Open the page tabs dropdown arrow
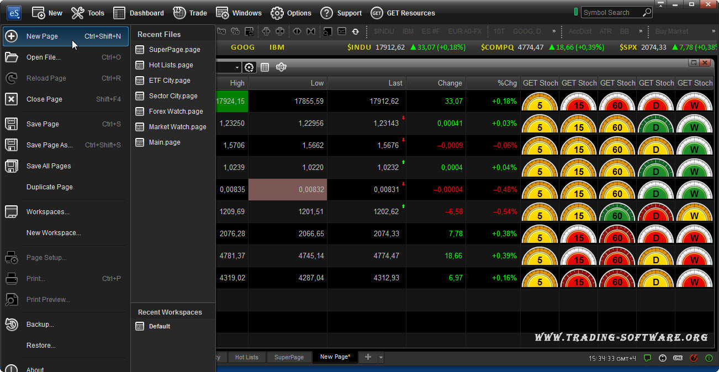Viewport: 719px width, 372px height. pos(381,358)
